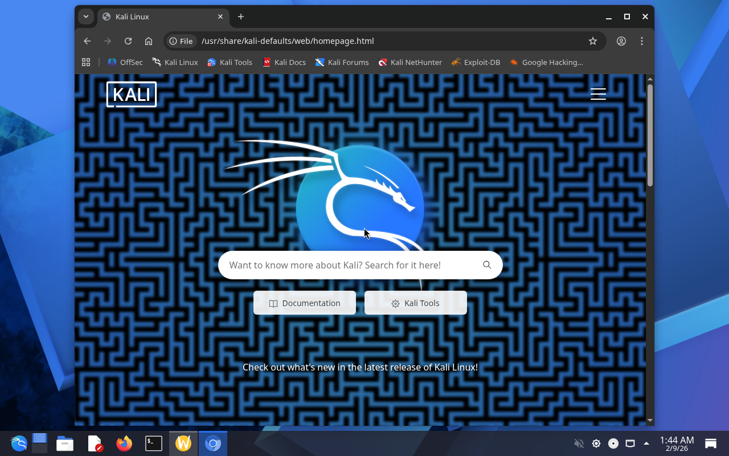Screen dimensions: 729x456
Task: Open the browser profile icon
Action: (621, 41)
